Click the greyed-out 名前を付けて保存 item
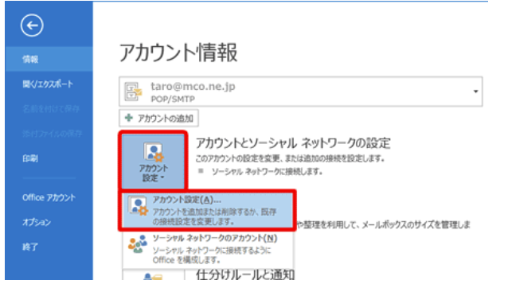 51,109
